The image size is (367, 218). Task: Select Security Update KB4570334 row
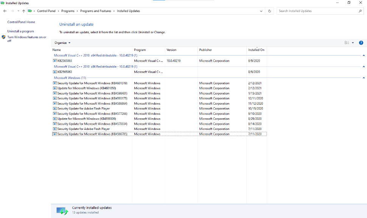click(159, 124)
